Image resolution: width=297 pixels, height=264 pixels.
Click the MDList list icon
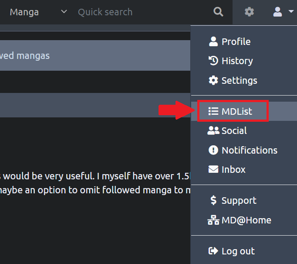[x=213, y=111]
